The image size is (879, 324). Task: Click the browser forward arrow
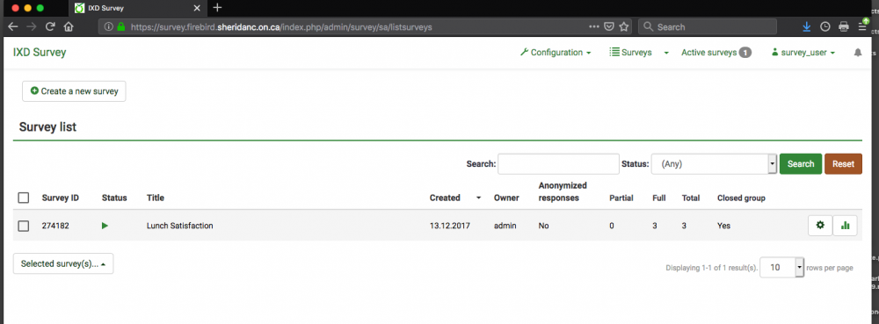click(32, 26)
